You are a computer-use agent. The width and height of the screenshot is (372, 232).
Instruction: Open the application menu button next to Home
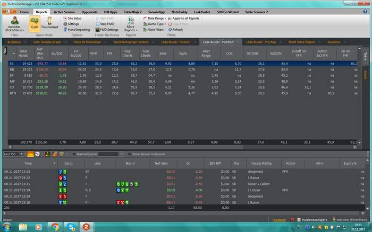coord(9,11)
